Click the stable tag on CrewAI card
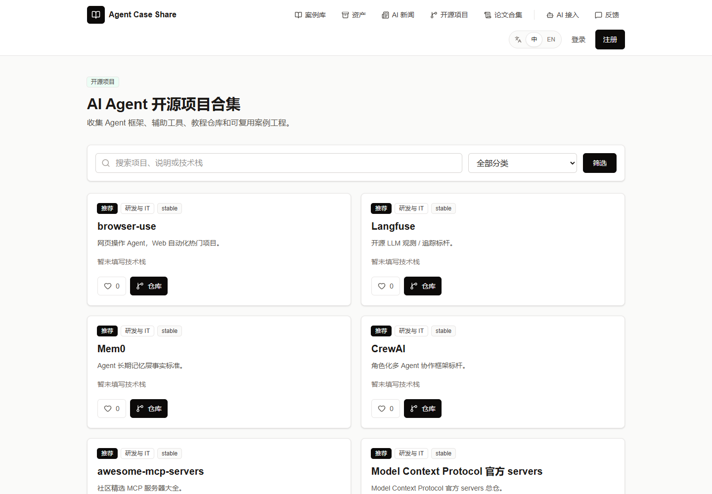 click(444, 331)
